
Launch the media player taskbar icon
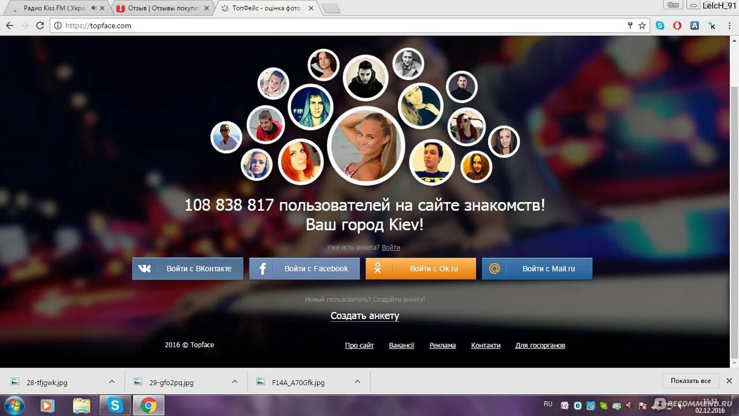click(x=47, y=406)
